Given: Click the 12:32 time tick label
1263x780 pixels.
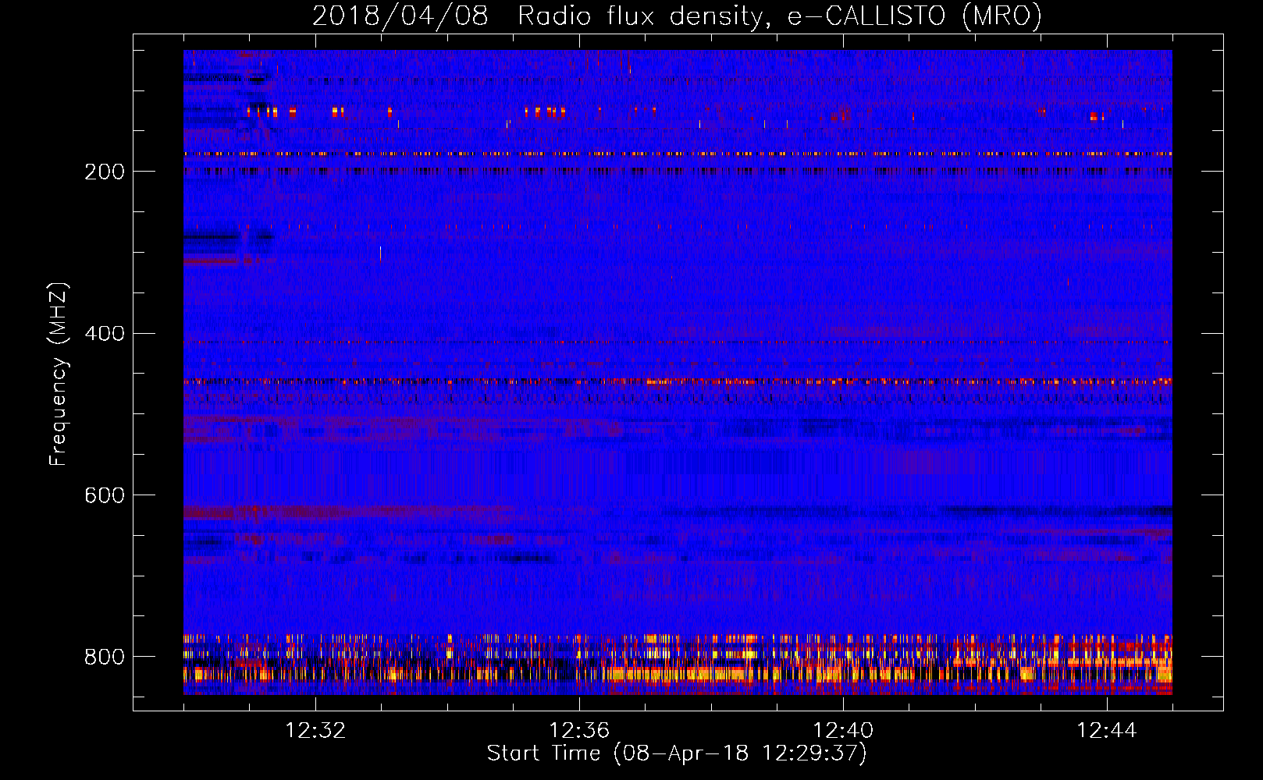Looking at the screenshot, I should click(x=315, y=731).
